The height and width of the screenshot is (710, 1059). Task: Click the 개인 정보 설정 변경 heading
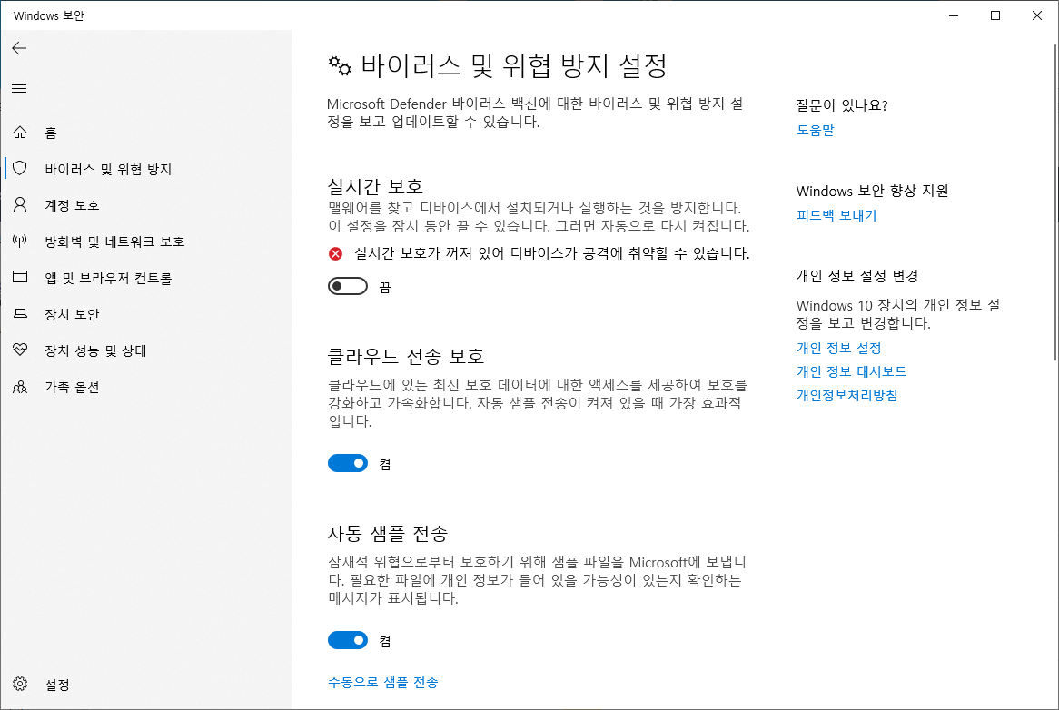tap(857, 276)
